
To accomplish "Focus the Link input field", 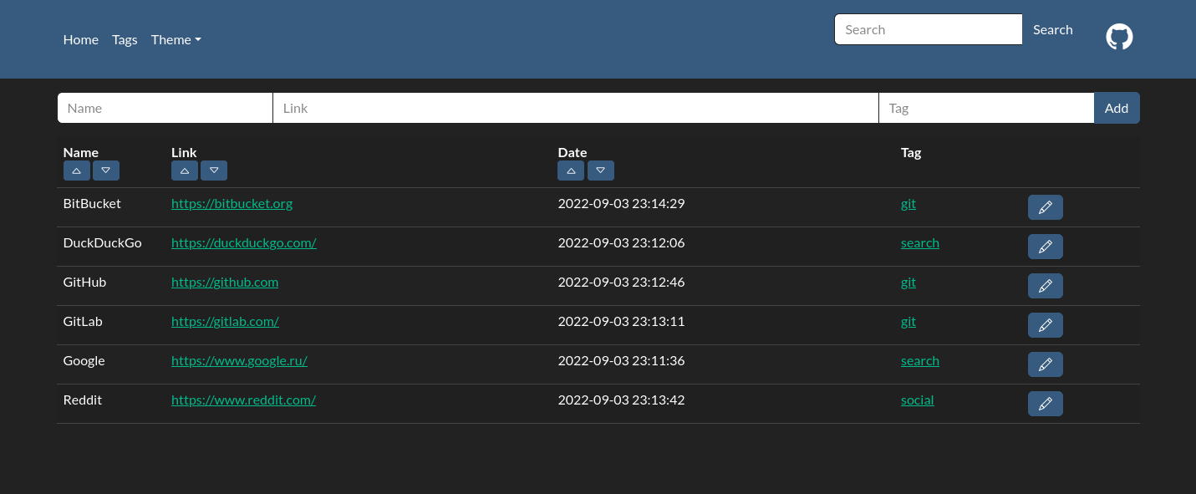I will (x=576, y=108).
